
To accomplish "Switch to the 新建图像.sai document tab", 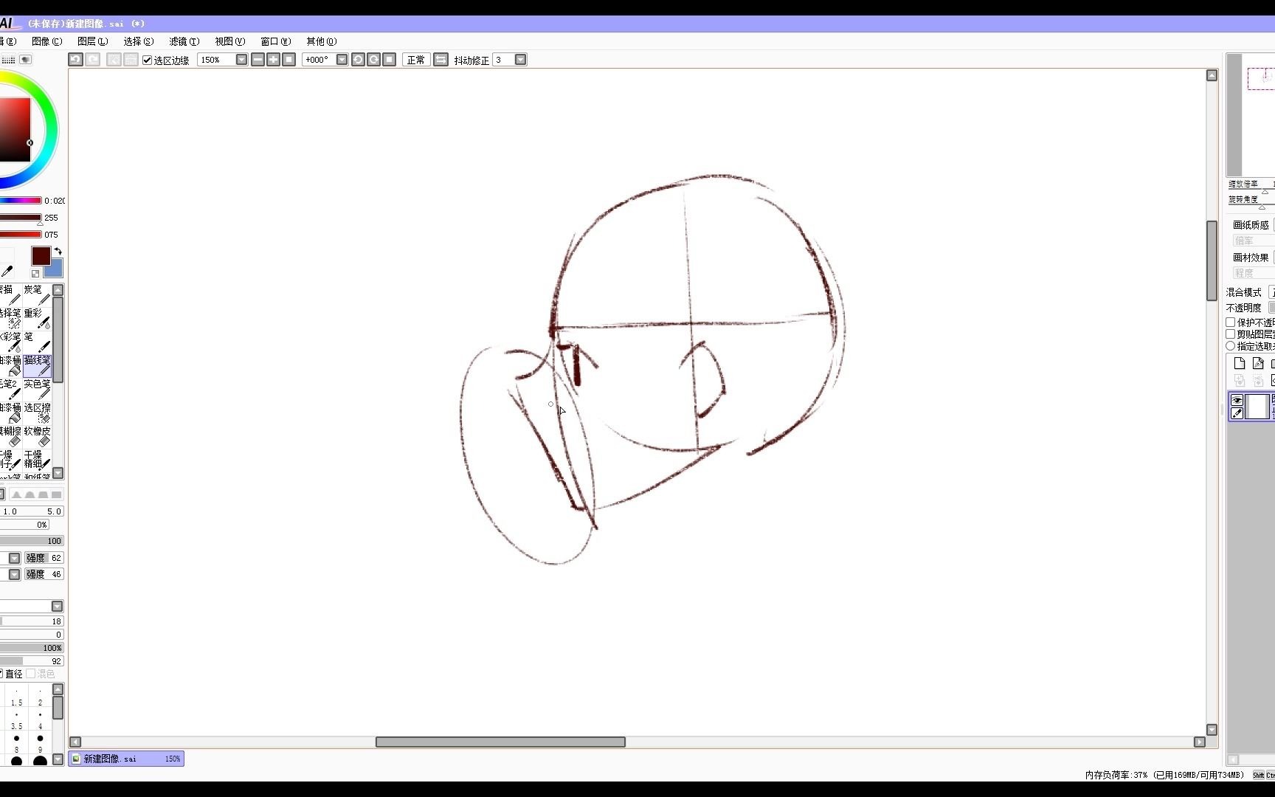I will 126,759.
